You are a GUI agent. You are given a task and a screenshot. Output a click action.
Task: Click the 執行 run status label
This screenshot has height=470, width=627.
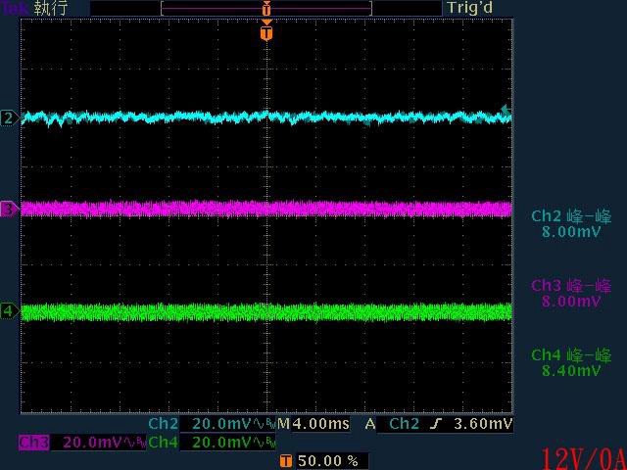click(x=52, y=8)
